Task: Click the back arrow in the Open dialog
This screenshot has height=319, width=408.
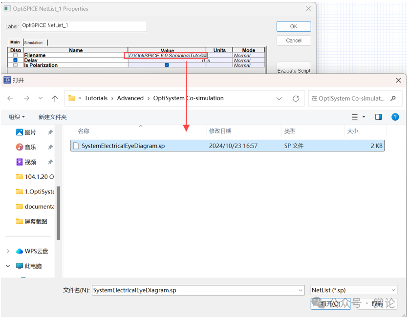Action: pyautogui.click(x=10, y=98)
